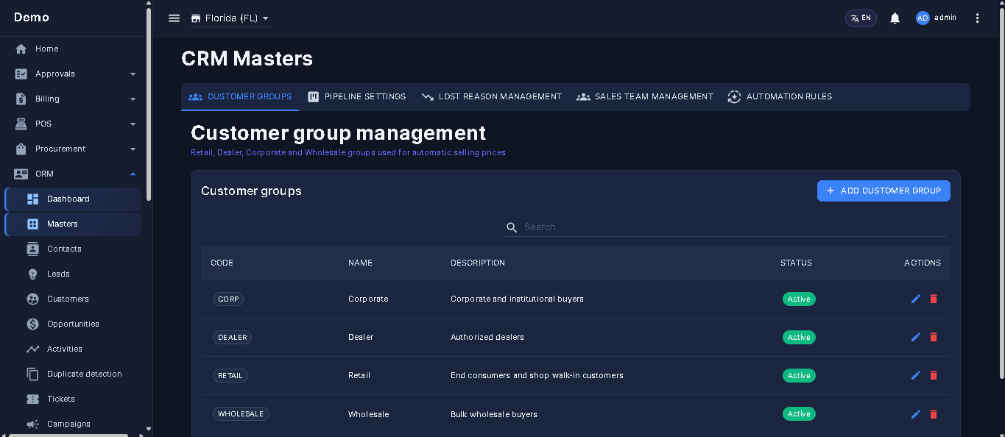Click the customer groups Search field

click(x=734, y=227)
